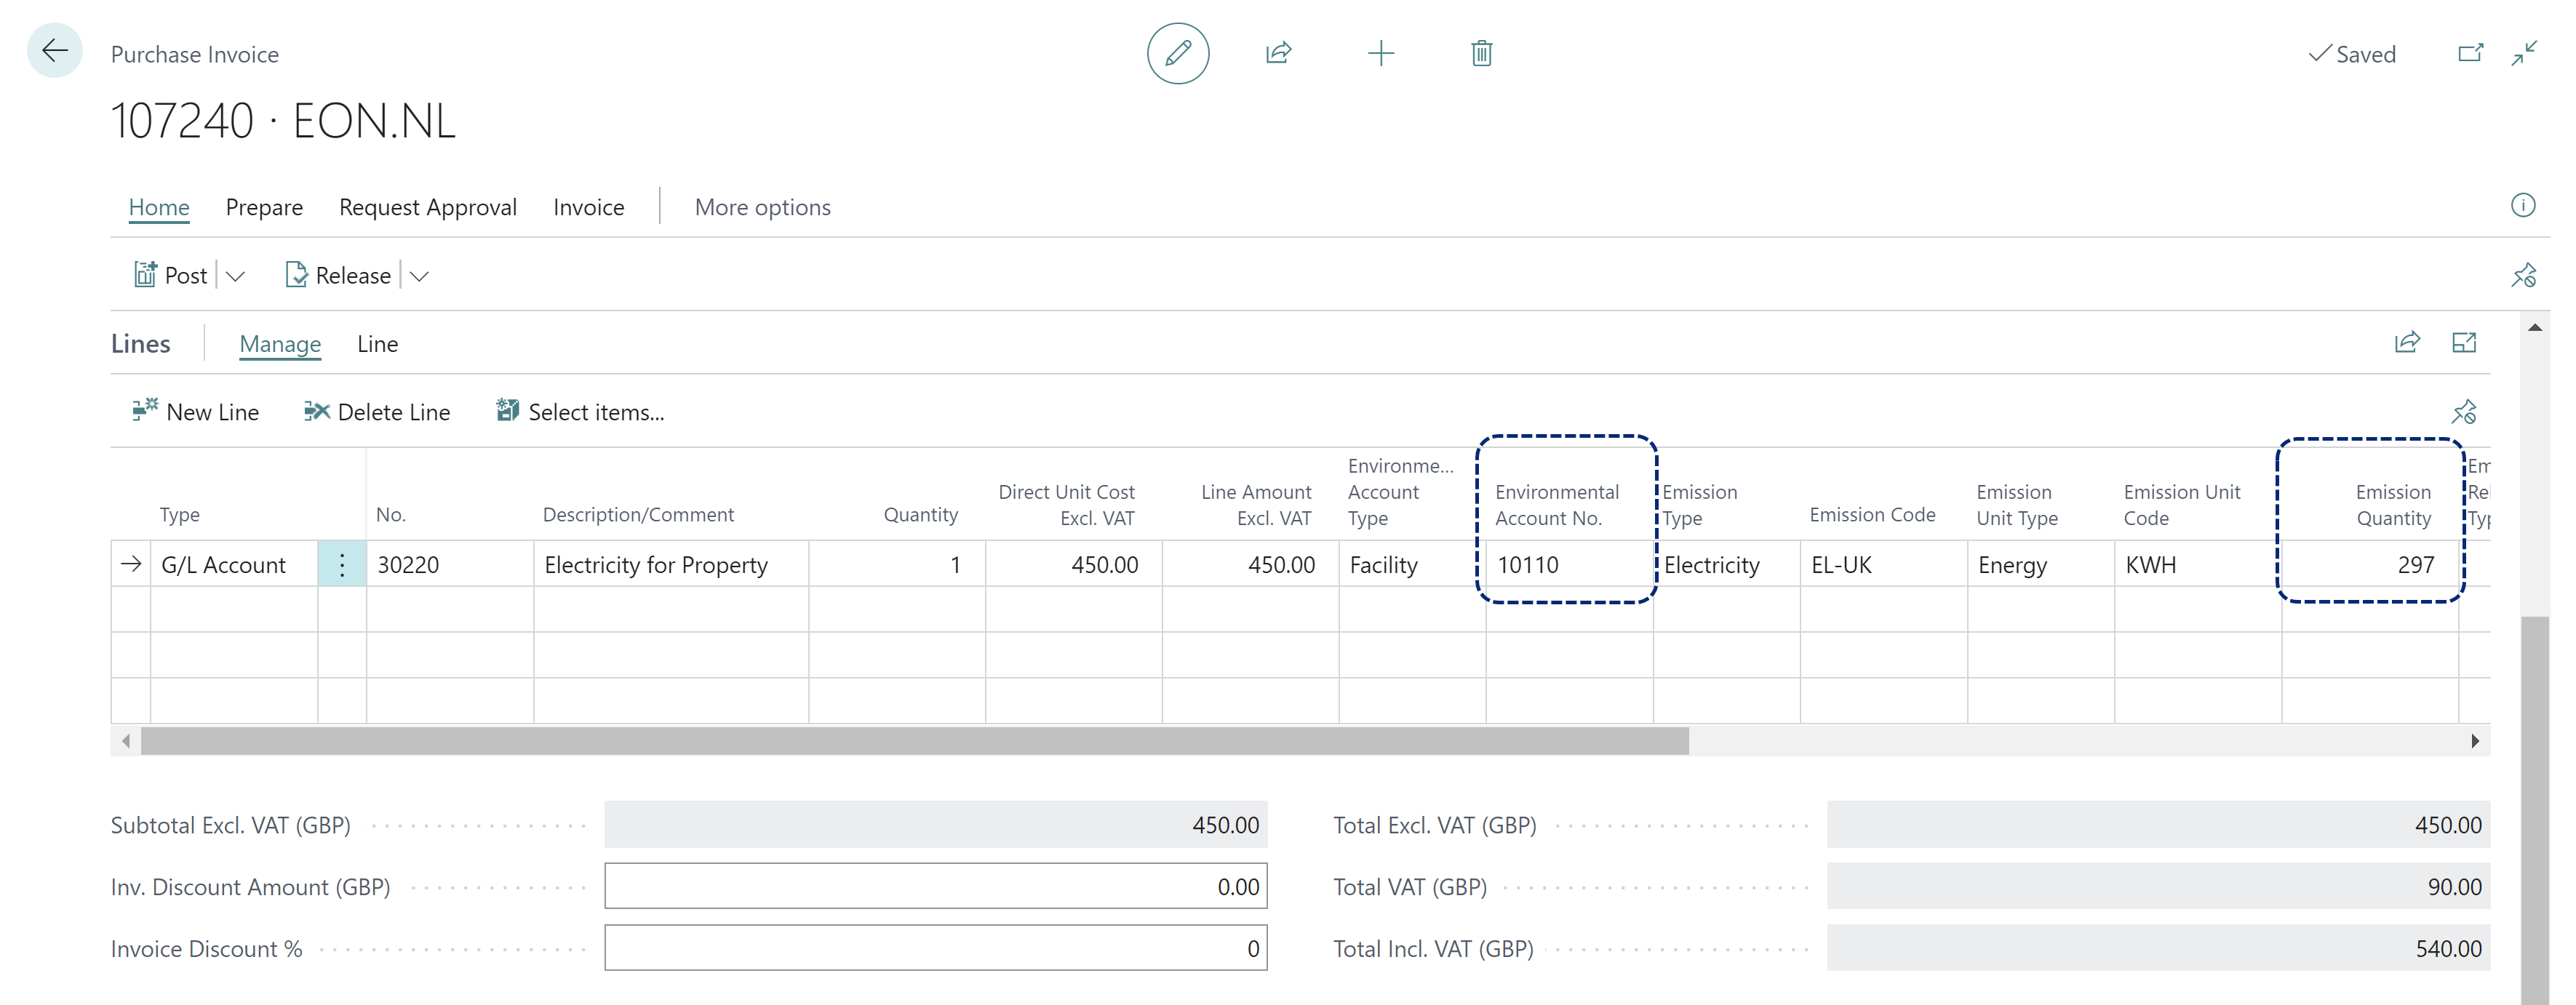Viewport: 2576px width, 1005px height.
Task: Click the Manage tab under Lines
Action: (x=279, y=343)
